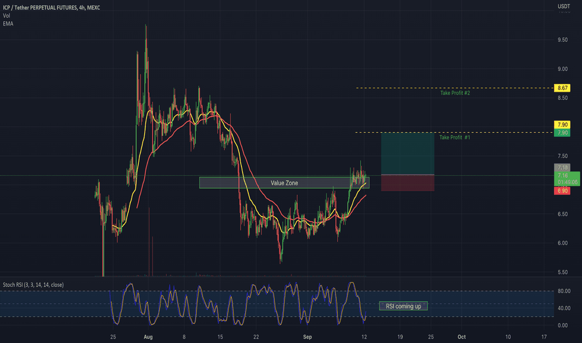Click the Take Profit #1 label
This screenshot has width=582, height=343.
coord(455,137)
